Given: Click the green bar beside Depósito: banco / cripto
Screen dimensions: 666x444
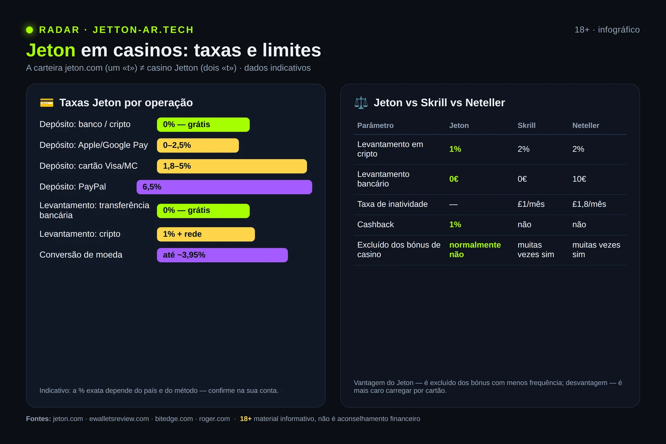Looking at the screenshot, I should coord(203,124).
